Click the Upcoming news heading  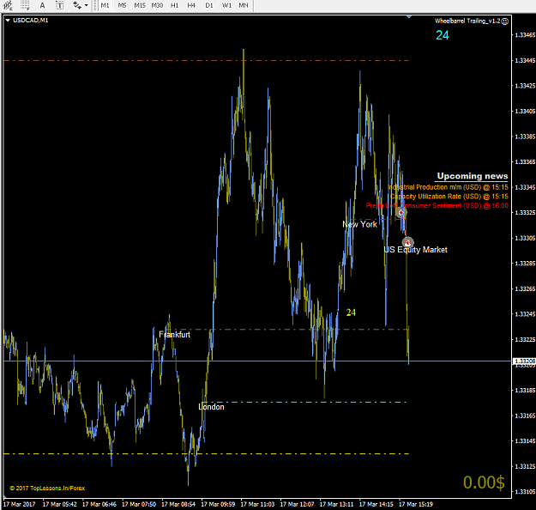coord(473,176)
